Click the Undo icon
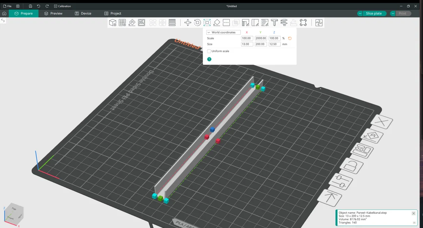This screenshot has height=228, width=423. click(x=39, y=6)
